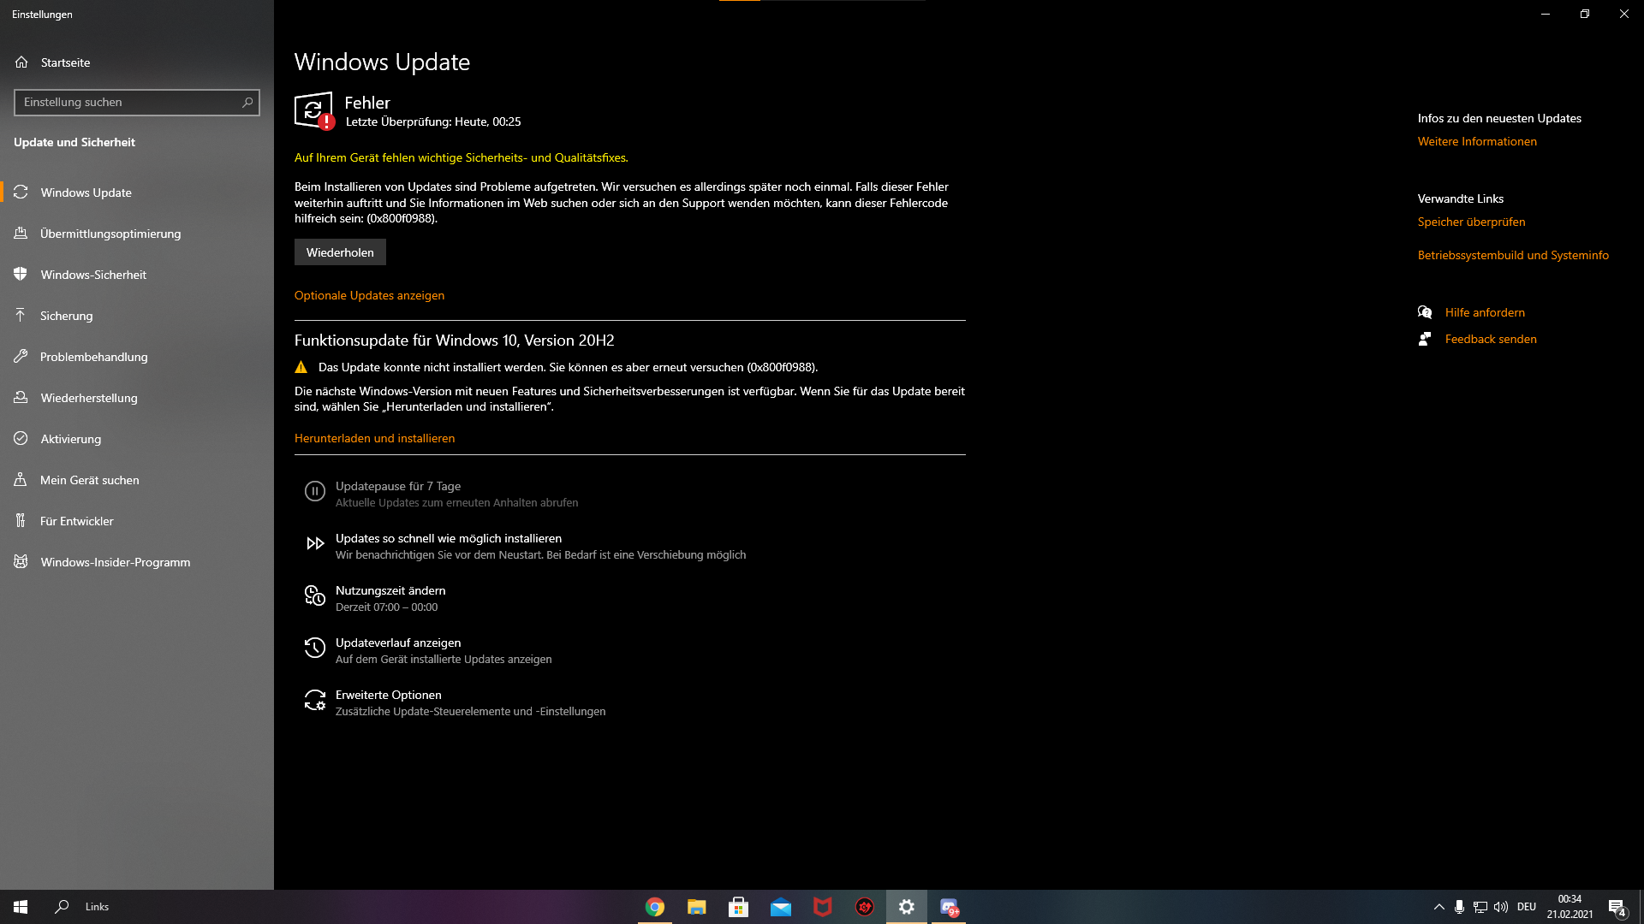Click the Windows Update sync icon in sidebar
Screen dimensions: 1644x924
21,192
